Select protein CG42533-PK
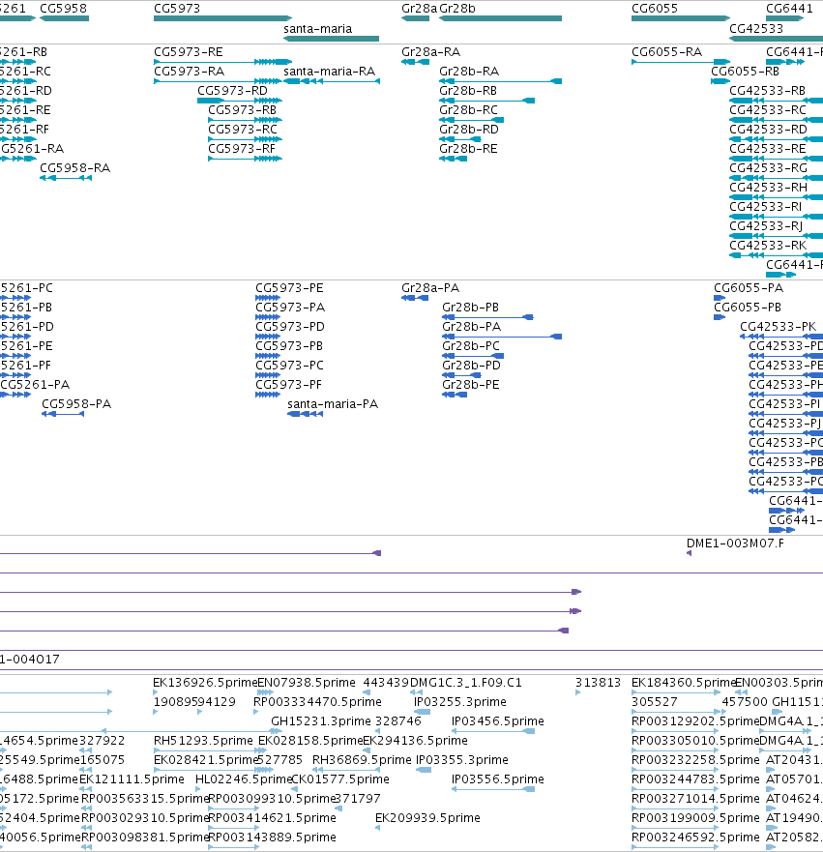 point(778,326)
